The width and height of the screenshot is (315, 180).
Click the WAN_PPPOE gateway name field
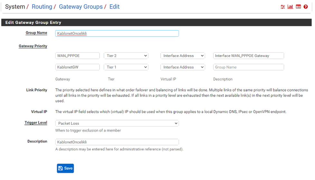pyautogui.click(x=77, y=56)
